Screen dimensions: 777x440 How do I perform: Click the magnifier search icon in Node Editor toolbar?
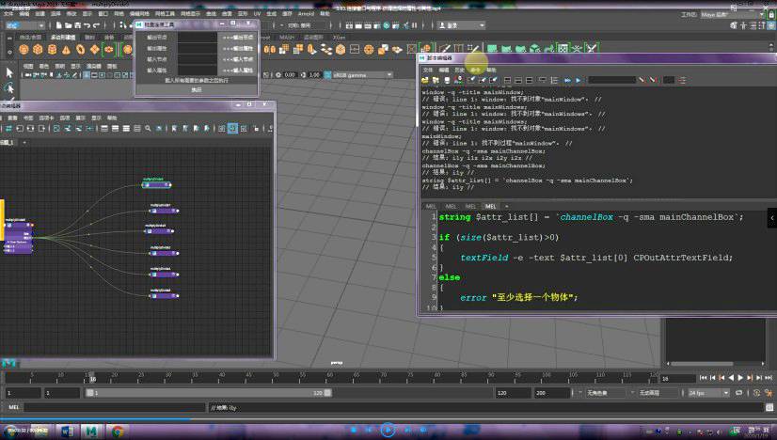point(148,128)
